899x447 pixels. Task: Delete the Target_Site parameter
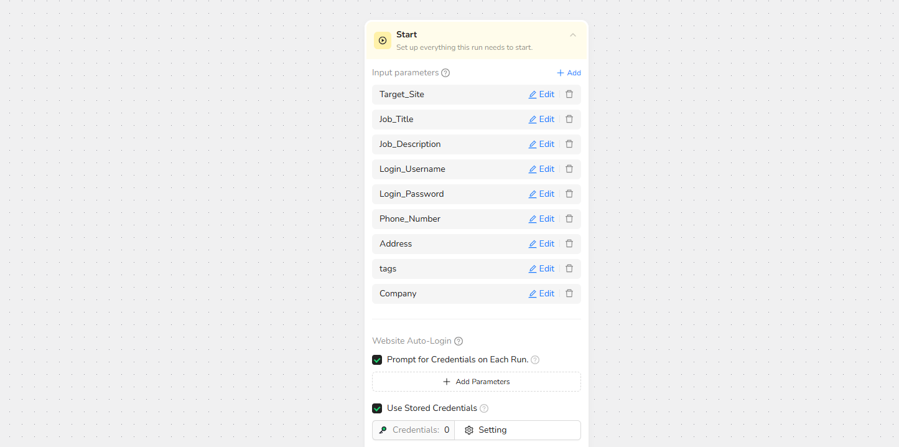569,95
